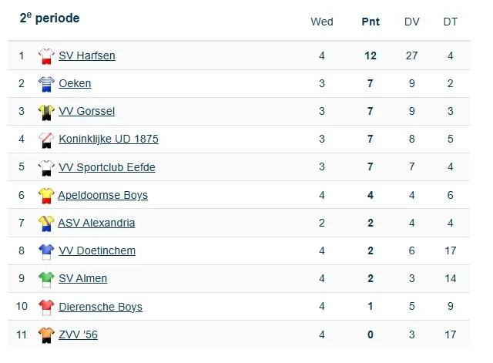The width and height of the screenshot is (493, 363).
Task: Click VV Sportclub Eefde's shirt icon
Action: [x=46, y=167]
